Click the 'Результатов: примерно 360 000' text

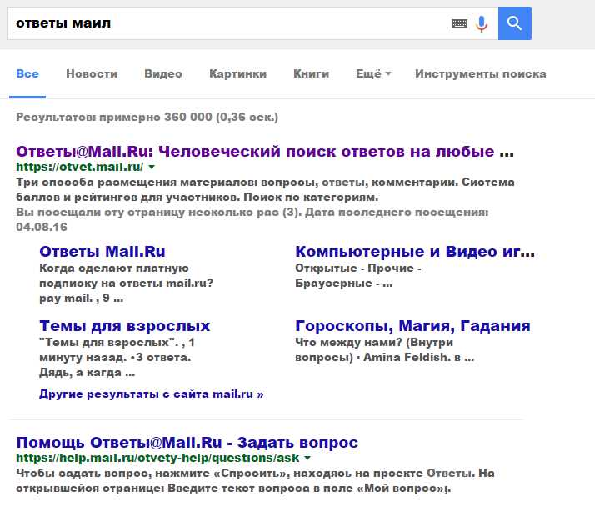tap(147, 117)
